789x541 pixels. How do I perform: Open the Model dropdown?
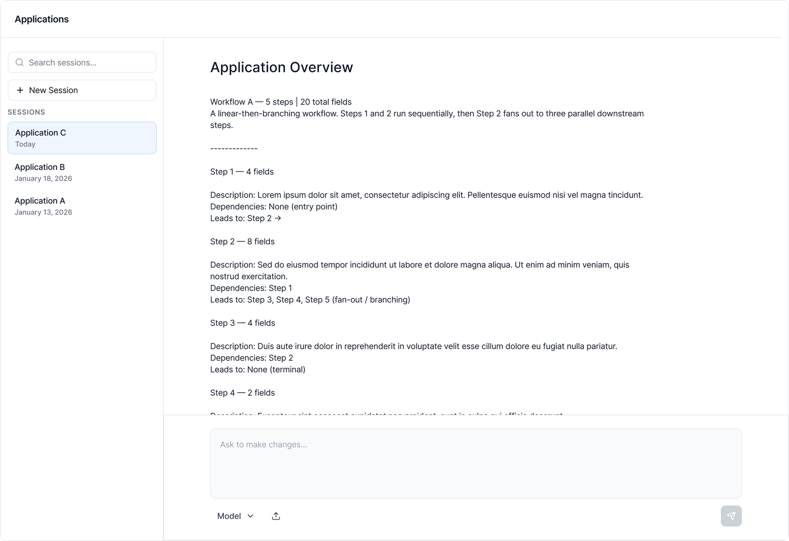pos(235,516)
